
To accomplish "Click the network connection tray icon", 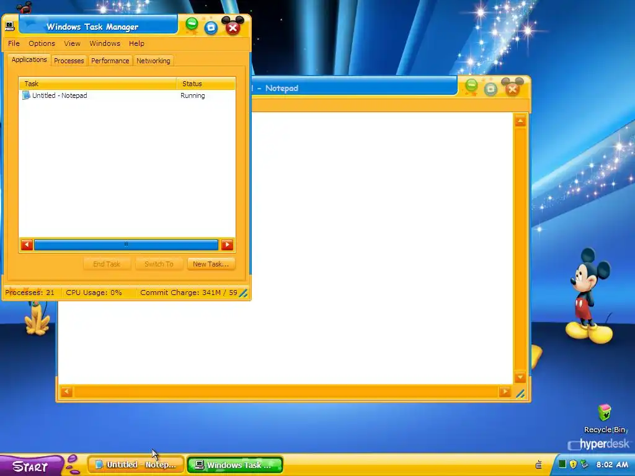I will tap(584, 464).
